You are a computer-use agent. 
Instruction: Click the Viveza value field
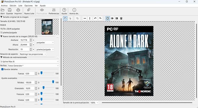click(x=30, y=100)
